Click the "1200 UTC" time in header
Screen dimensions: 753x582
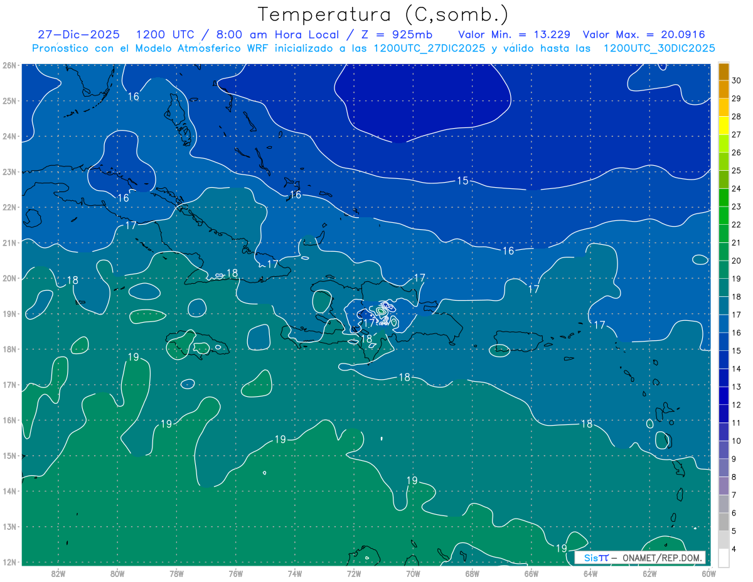click(x=165, y=35)
